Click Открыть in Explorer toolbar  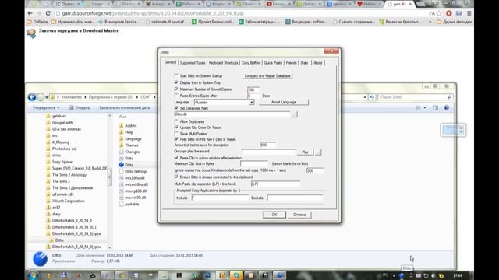(80, 108)
